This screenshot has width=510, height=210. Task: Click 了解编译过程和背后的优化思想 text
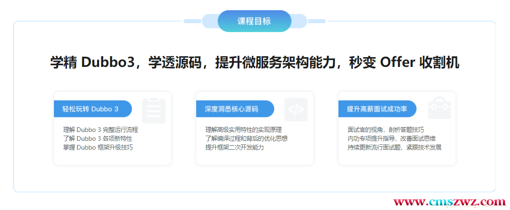(x=246, y=138)
